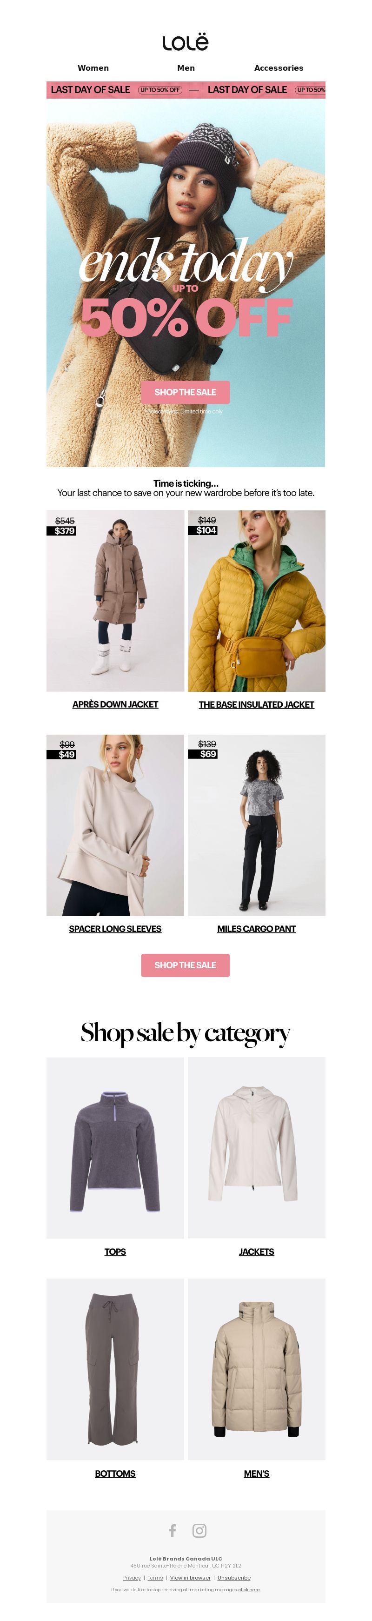The height and width of the screenshot is (1621, 372).
Task: Select the Men menu item
Action: click(x=186, y=68)
